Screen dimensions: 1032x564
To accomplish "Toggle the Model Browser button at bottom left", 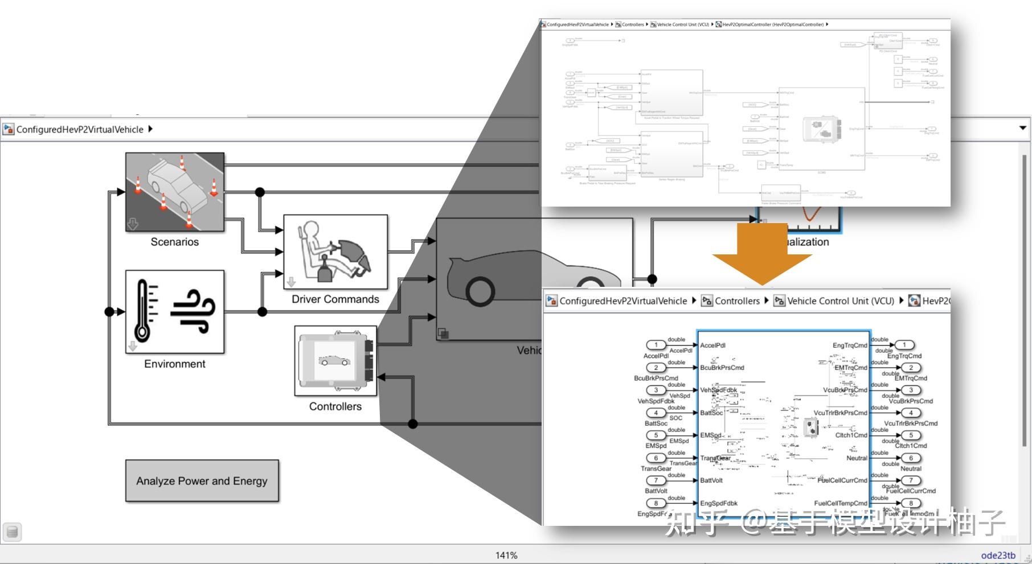I will (x=13, y=532).
